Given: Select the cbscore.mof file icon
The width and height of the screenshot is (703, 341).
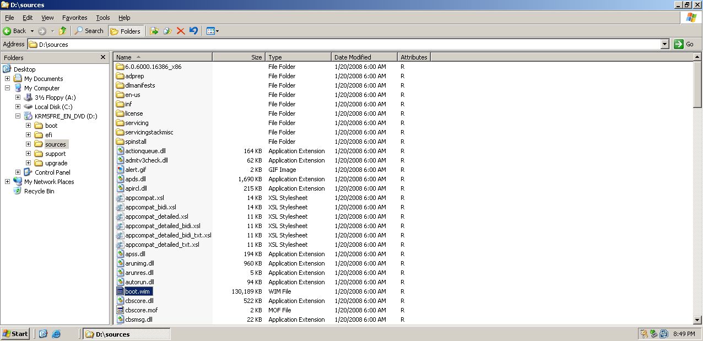Looking at the screenshot, I should 121,310.
